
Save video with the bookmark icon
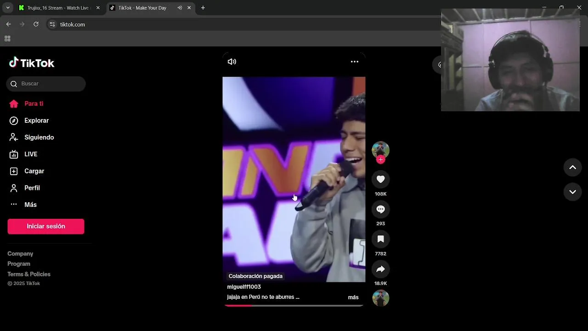(x=380, y=239)
